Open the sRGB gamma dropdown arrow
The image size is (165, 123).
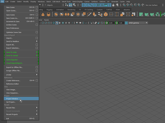pyautogui.click(x=146, y=23)
